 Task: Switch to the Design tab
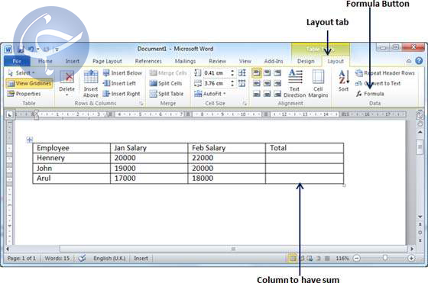(x=306, y=61)
